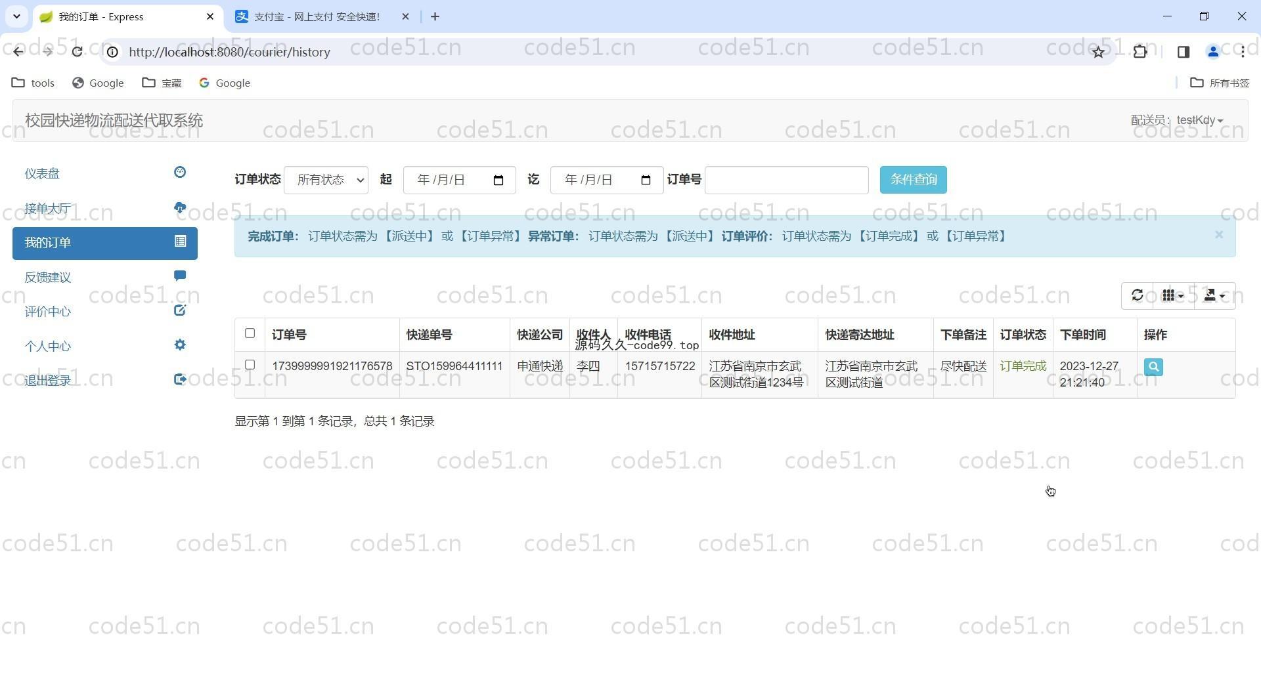View site information icon in address bar
This screenshot has width=1261, height=676.
pyautogui.click(x=113, y=52)
